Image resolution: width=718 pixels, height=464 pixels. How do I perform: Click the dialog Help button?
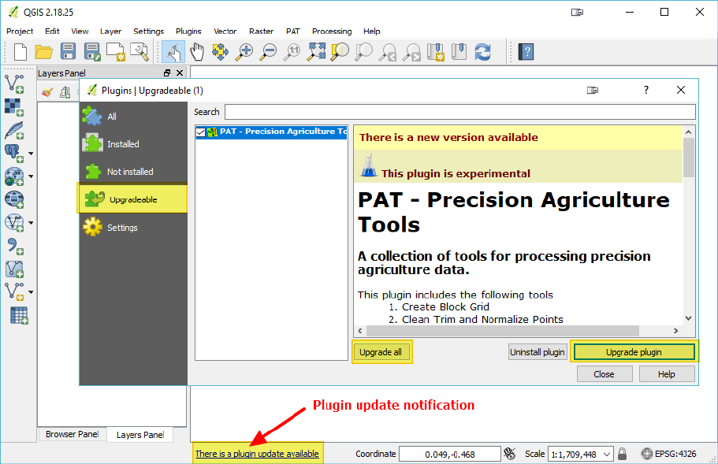[x=667, y=374]
